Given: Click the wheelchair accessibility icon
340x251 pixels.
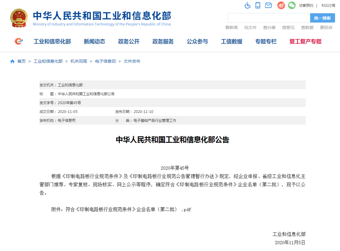Looking at the screenshot, I should point(248,5).
